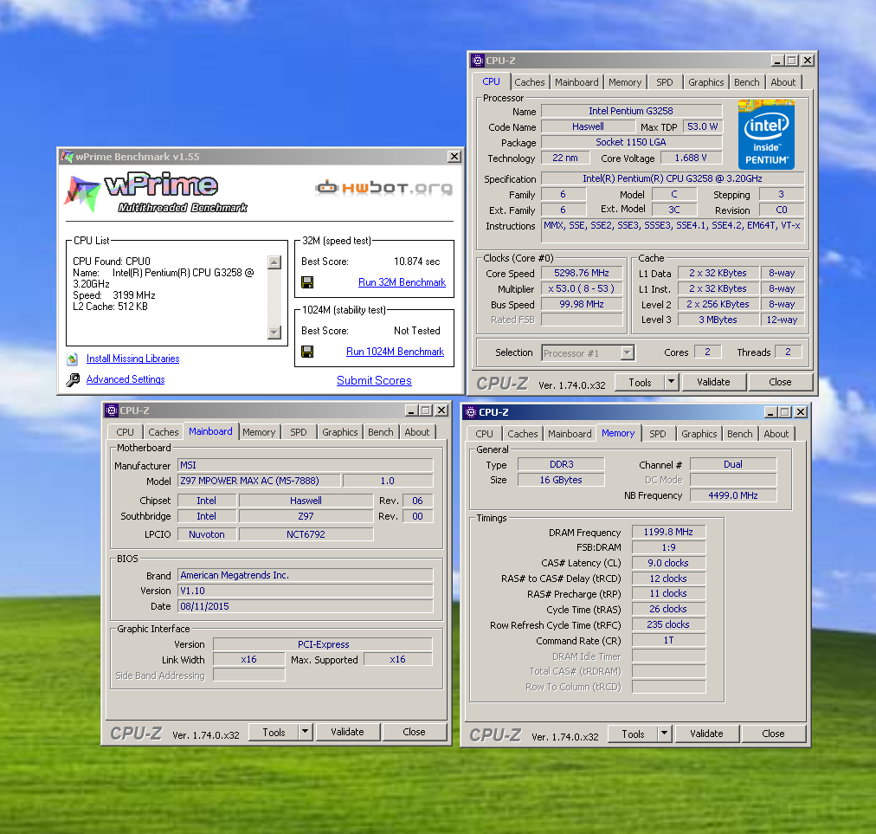Viewport: 876px width, 834px height.
Task: Open SPD tab in top CPU-Z window
Action: 665,82
